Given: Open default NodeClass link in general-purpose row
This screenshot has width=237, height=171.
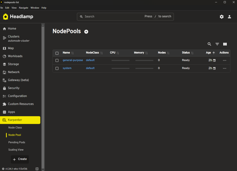Looking at the screenshot, I should [x=90, y=60].
